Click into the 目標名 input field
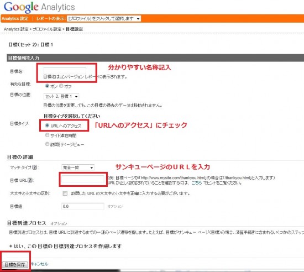Viewport: 304px width, 272px height. [x=65, y=70]
